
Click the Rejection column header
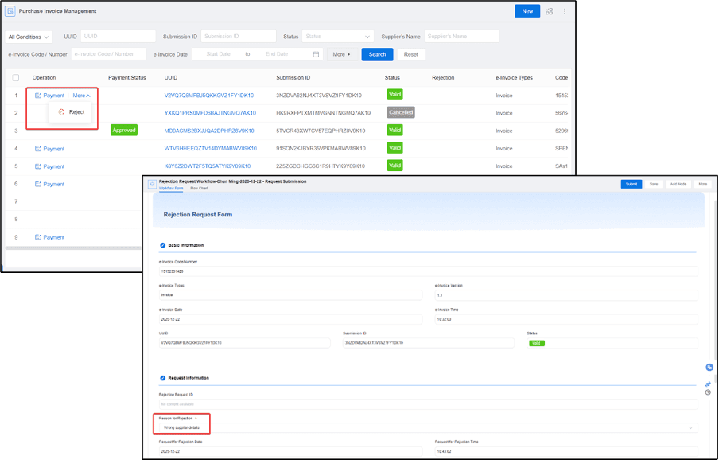tap(443, 77)
